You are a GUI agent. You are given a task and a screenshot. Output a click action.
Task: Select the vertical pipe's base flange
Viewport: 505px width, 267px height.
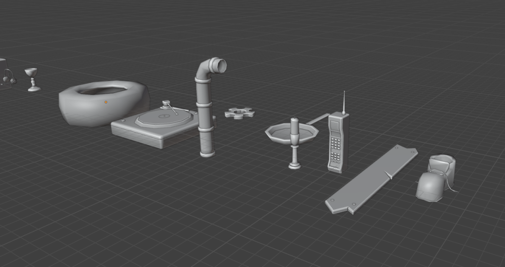click(207, 153)
